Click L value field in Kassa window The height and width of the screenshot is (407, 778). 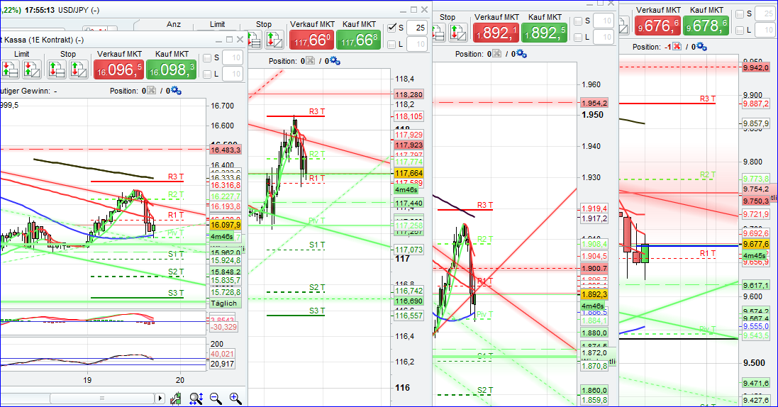point(232,74)
